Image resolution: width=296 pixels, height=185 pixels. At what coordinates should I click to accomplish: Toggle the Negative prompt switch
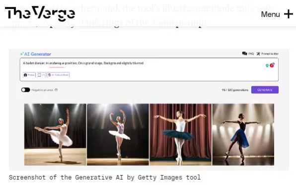tap(25, 90)
